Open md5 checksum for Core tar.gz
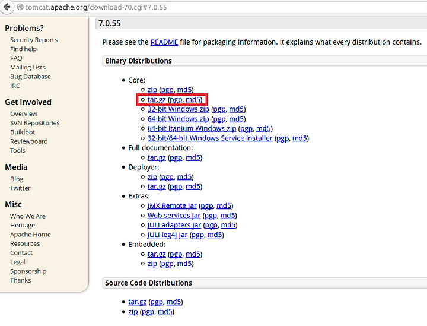This screenshot has width=427, height=326. [x=193, y=100]
